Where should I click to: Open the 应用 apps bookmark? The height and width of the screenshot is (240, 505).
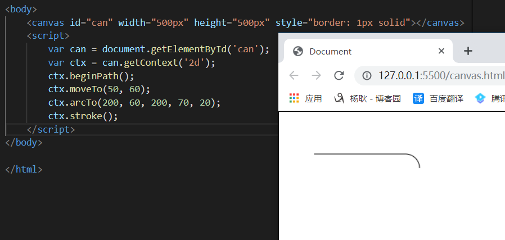pos(305,98)
